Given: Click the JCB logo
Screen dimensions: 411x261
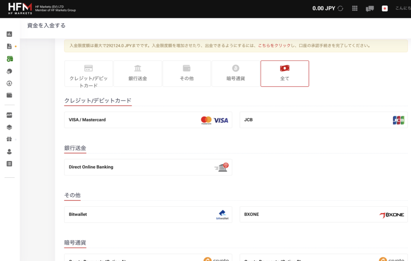Looking at the screenshot, I should coord(399,120).
